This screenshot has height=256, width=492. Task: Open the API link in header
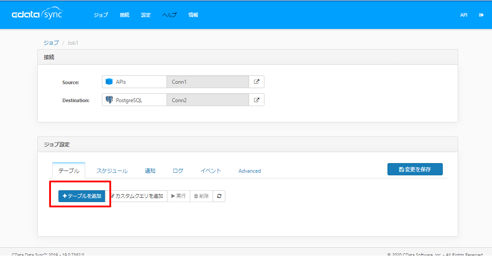pos(464,15)
